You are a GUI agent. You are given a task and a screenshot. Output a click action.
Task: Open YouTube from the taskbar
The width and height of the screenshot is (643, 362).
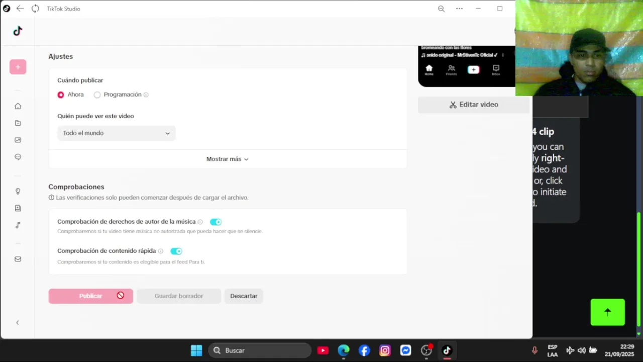coord(323,350)
